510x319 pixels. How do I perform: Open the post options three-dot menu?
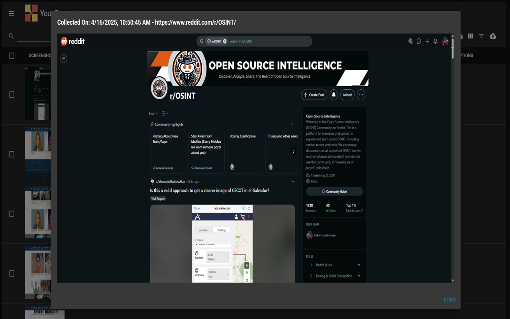pos(293,182)
